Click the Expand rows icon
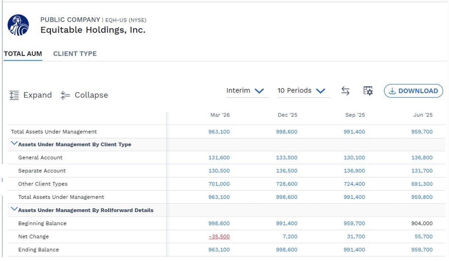Image resolution: width=449 pixels, height=261 pixels. (14, 95)
